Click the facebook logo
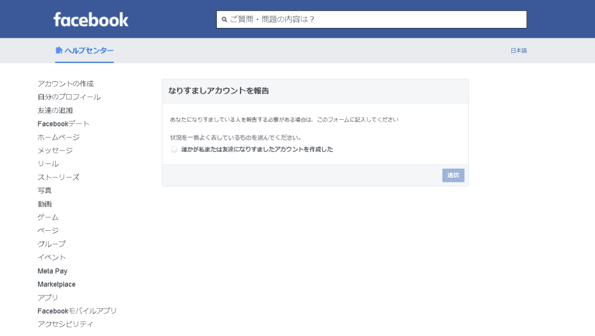 [x=91, y=19]
